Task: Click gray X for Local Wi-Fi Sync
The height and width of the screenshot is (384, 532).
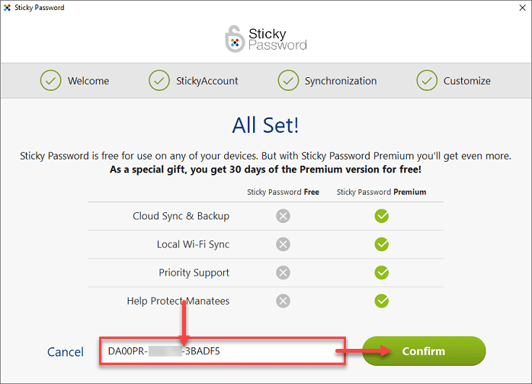Action: 283,244
